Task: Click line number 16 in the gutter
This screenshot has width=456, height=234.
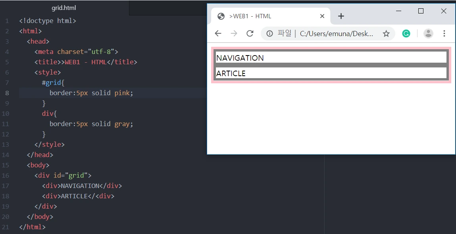Action: (x=5, y=175)
